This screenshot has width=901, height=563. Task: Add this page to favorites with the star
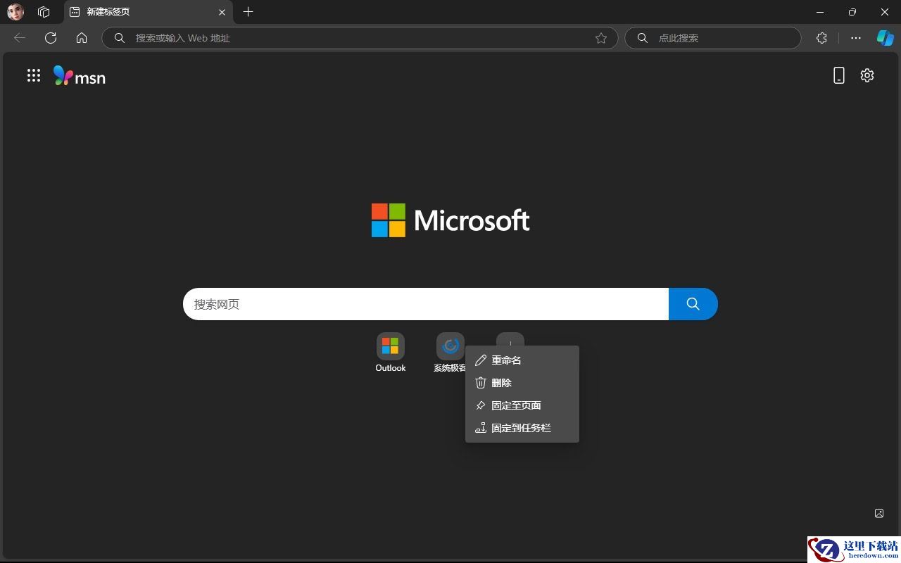(x=601, y=38)
